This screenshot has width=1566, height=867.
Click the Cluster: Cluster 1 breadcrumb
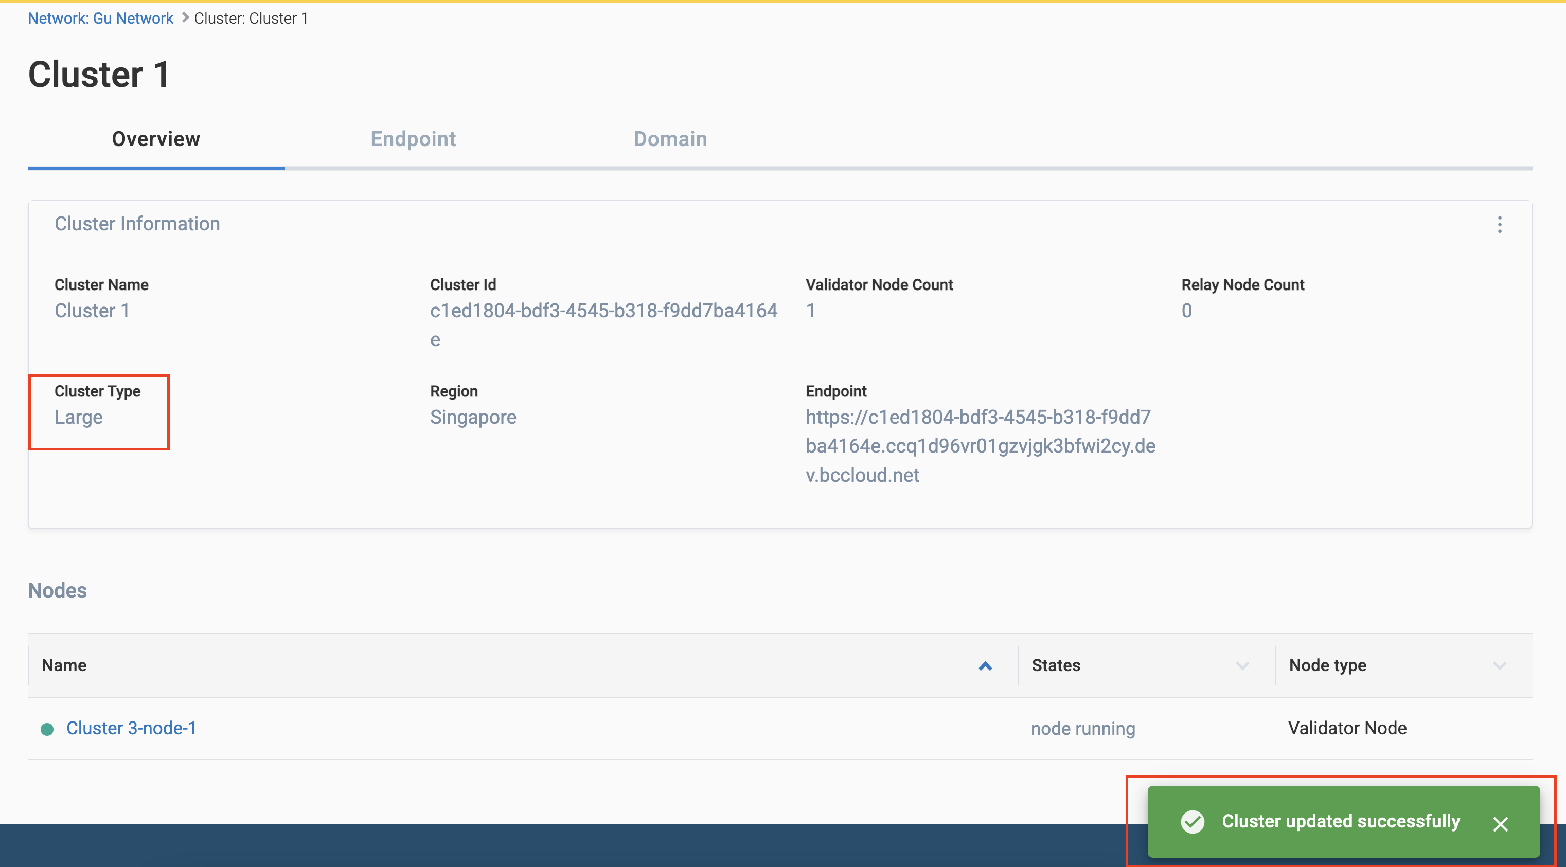pos(251,18)
